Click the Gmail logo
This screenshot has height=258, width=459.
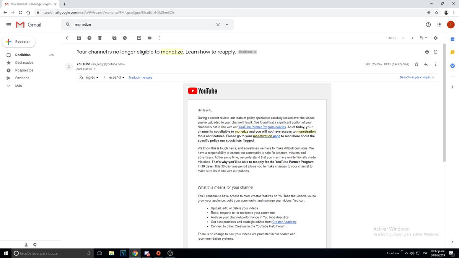(28, 24)
